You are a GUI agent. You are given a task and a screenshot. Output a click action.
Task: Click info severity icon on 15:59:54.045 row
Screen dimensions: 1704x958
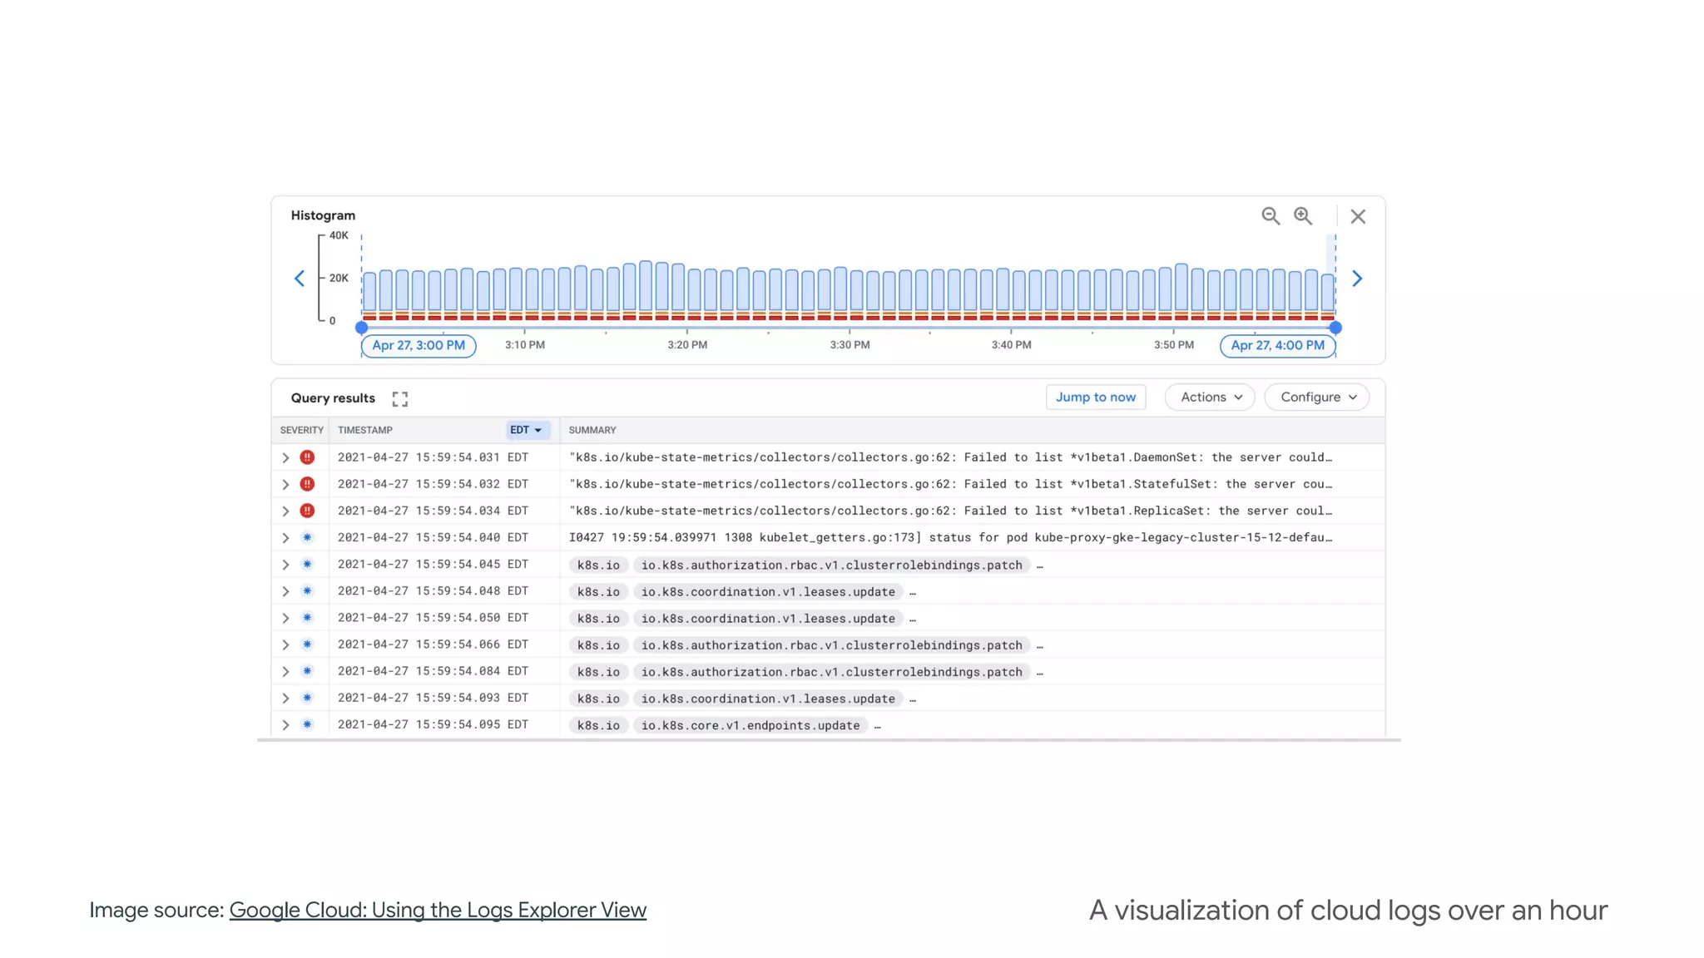tap(307, 564)
